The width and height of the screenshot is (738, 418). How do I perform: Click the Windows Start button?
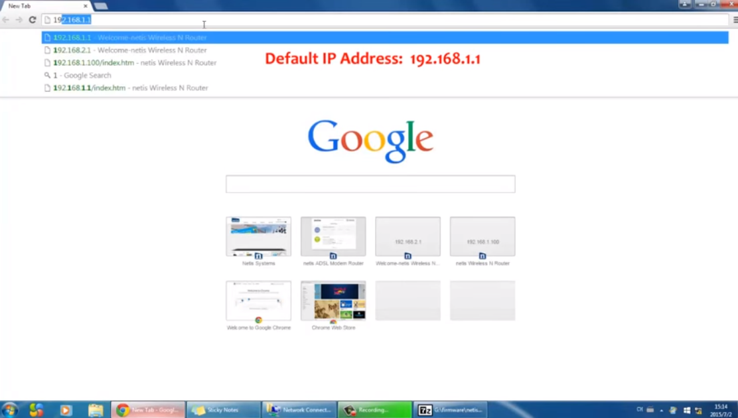click(9, 410)
